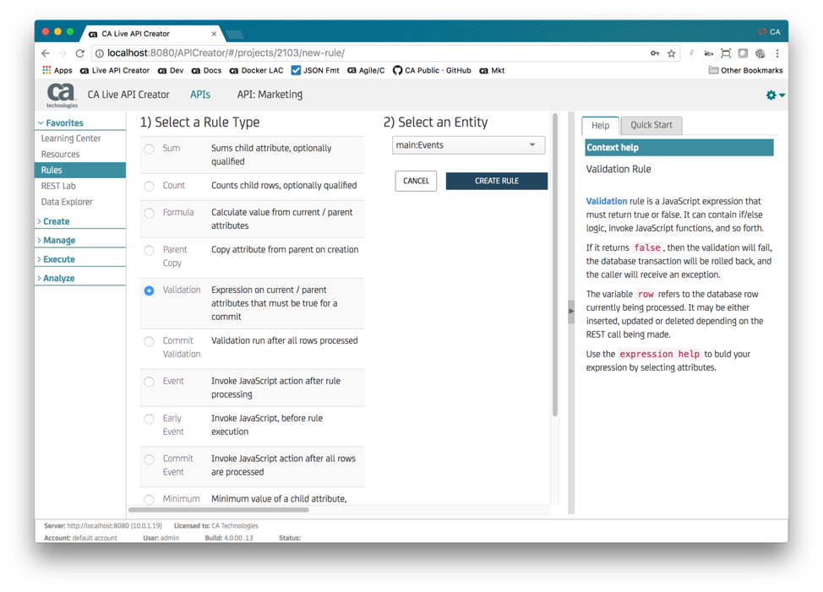Viewport: 823px width, 592px height.
Task: Click the saved password key icon
Action: [x=655, y=53]
